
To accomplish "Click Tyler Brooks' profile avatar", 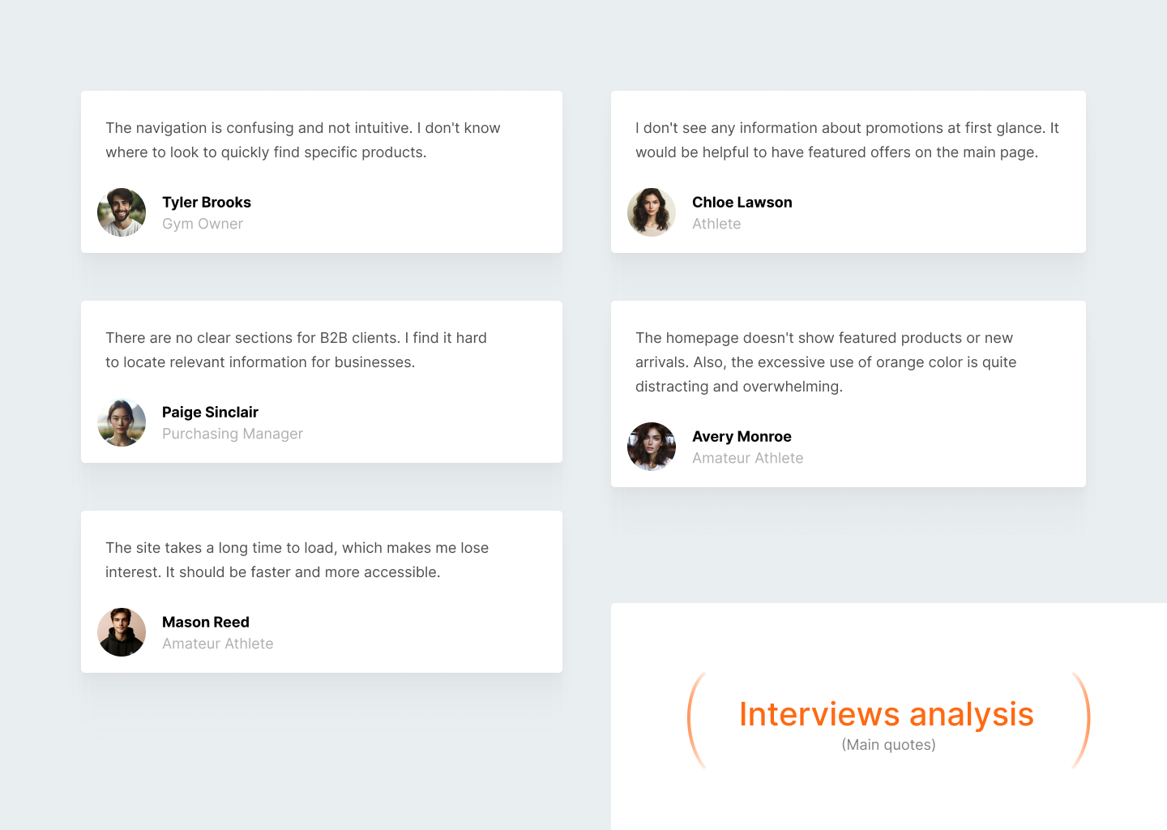I will (x=122, y=212).
